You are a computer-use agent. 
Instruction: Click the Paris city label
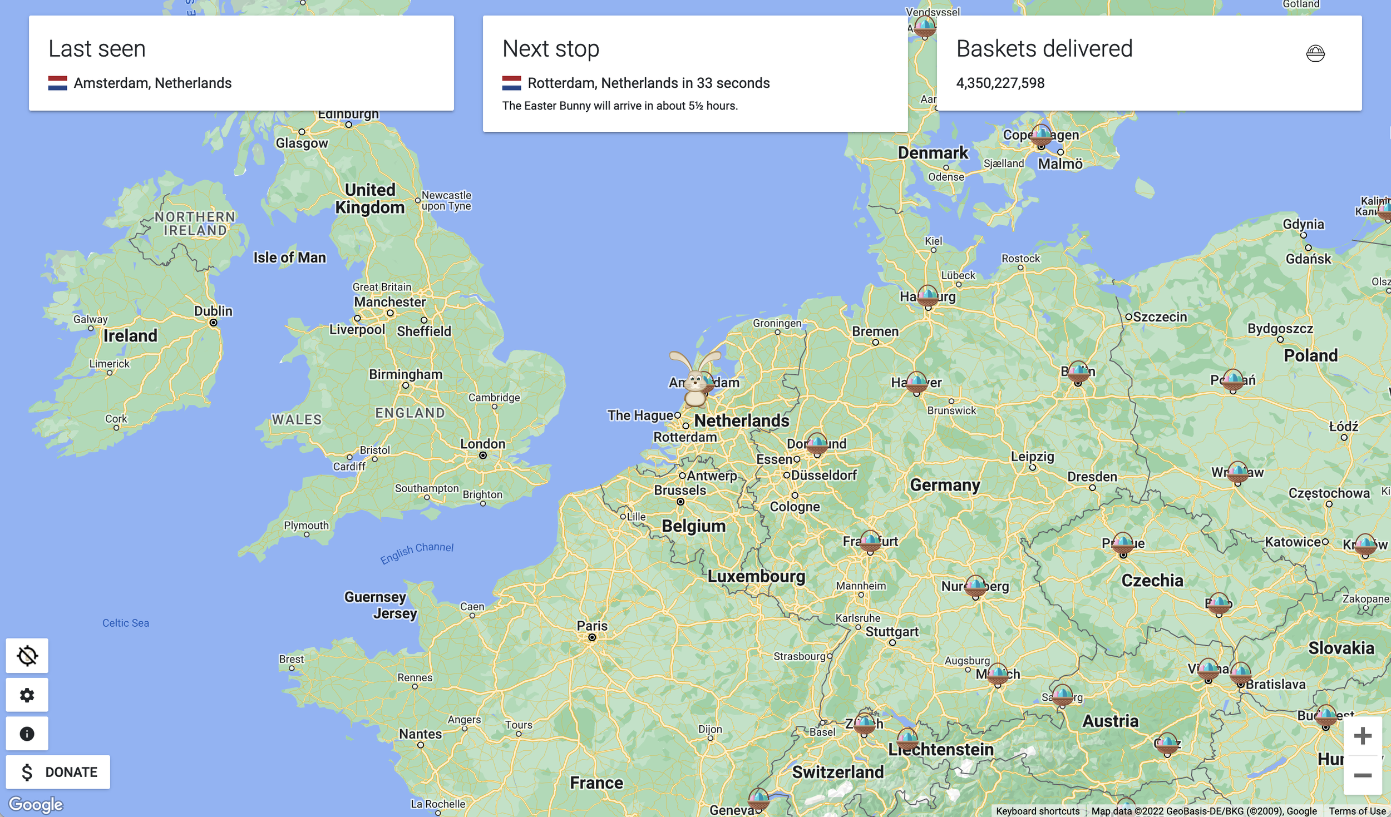click(592, 626)
